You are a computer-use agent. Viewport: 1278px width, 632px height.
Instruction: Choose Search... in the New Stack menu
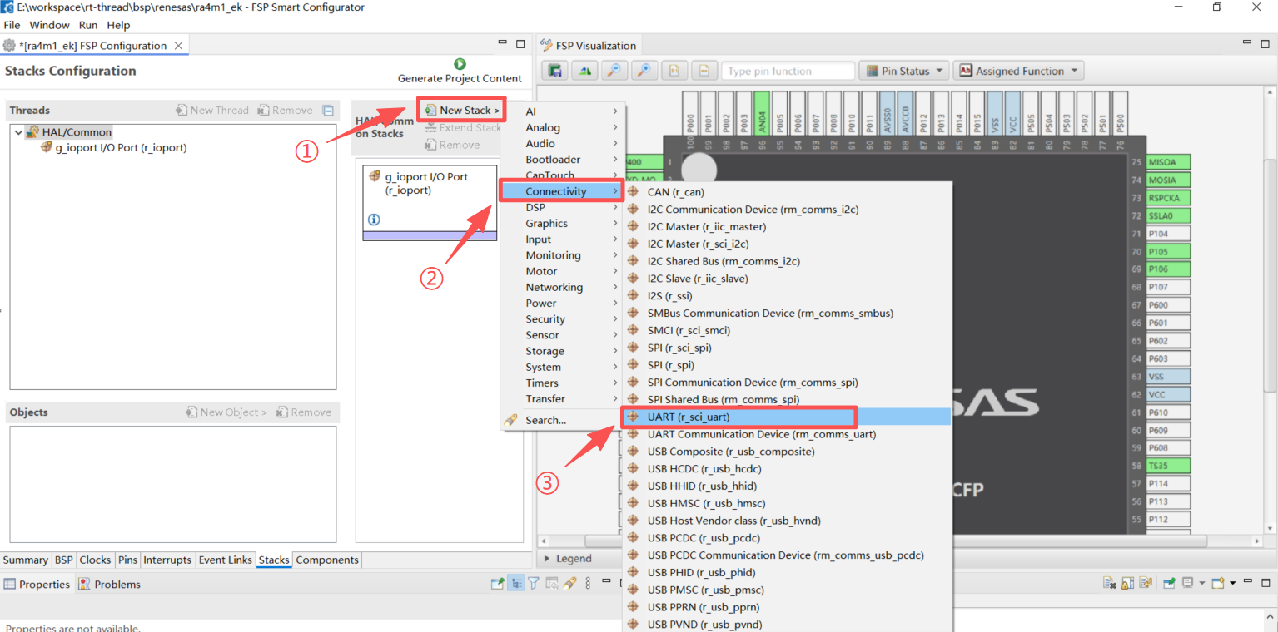pos(545,420)
